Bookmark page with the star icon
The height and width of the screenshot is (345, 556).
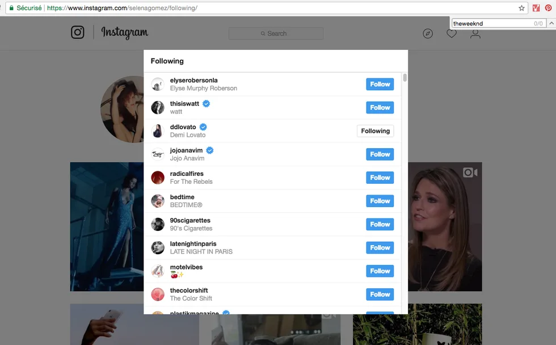[x=521, y=8]
